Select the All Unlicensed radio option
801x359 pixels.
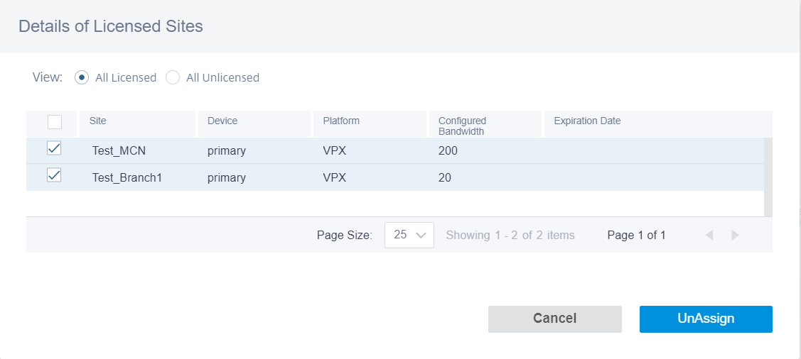coord(173,77)
